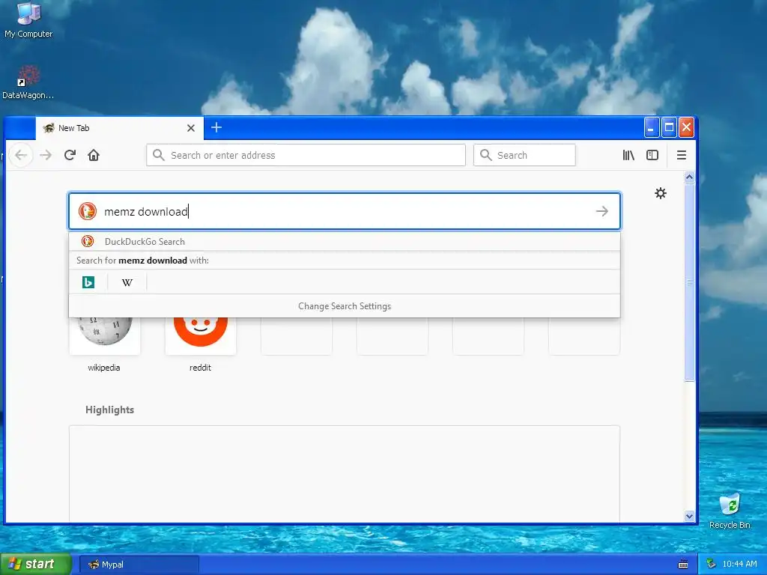Click the 10:44 AM taskbar clock
Screen dimensions: 767x575
tap(739, 565)
